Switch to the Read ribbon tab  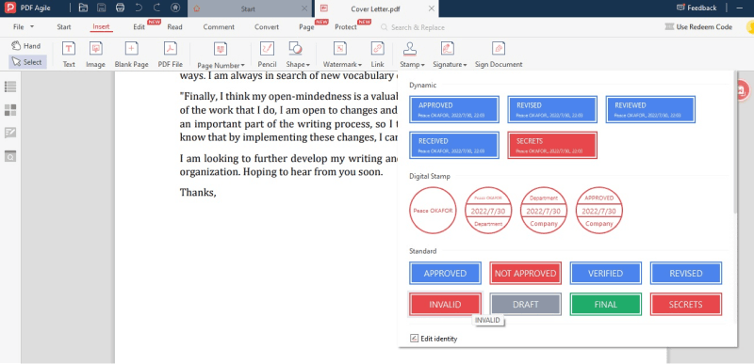[174, 27]
